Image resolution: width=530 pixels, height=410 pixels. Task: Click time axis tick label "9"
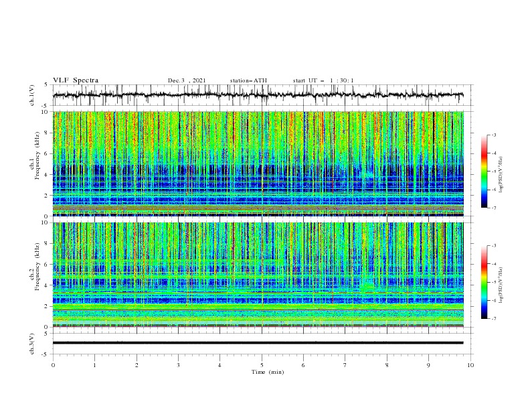click(x=428, y=365)
